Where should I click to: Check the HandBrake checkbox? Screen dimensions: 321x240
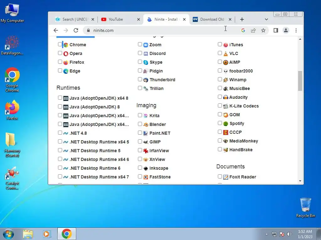(x=220, y=149)
